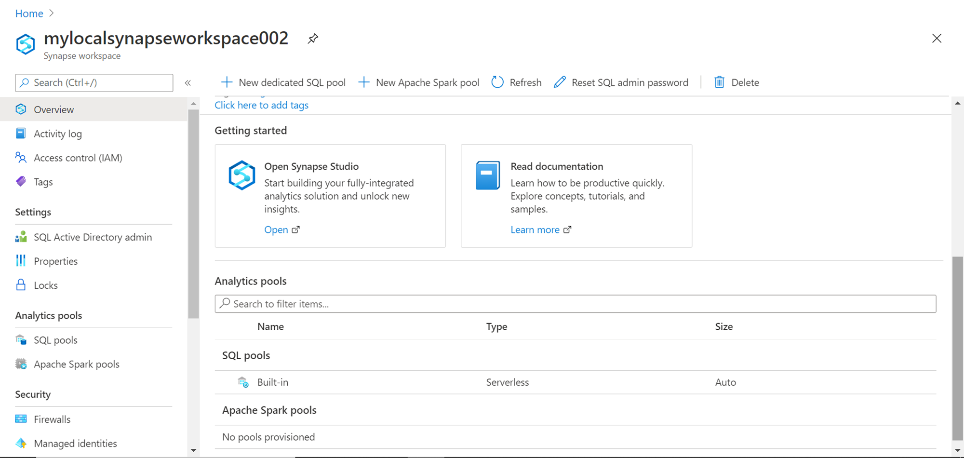Pin the mylocalsynapsewoworkspace002 page
The image size is (964, 458).
[313, 39]
